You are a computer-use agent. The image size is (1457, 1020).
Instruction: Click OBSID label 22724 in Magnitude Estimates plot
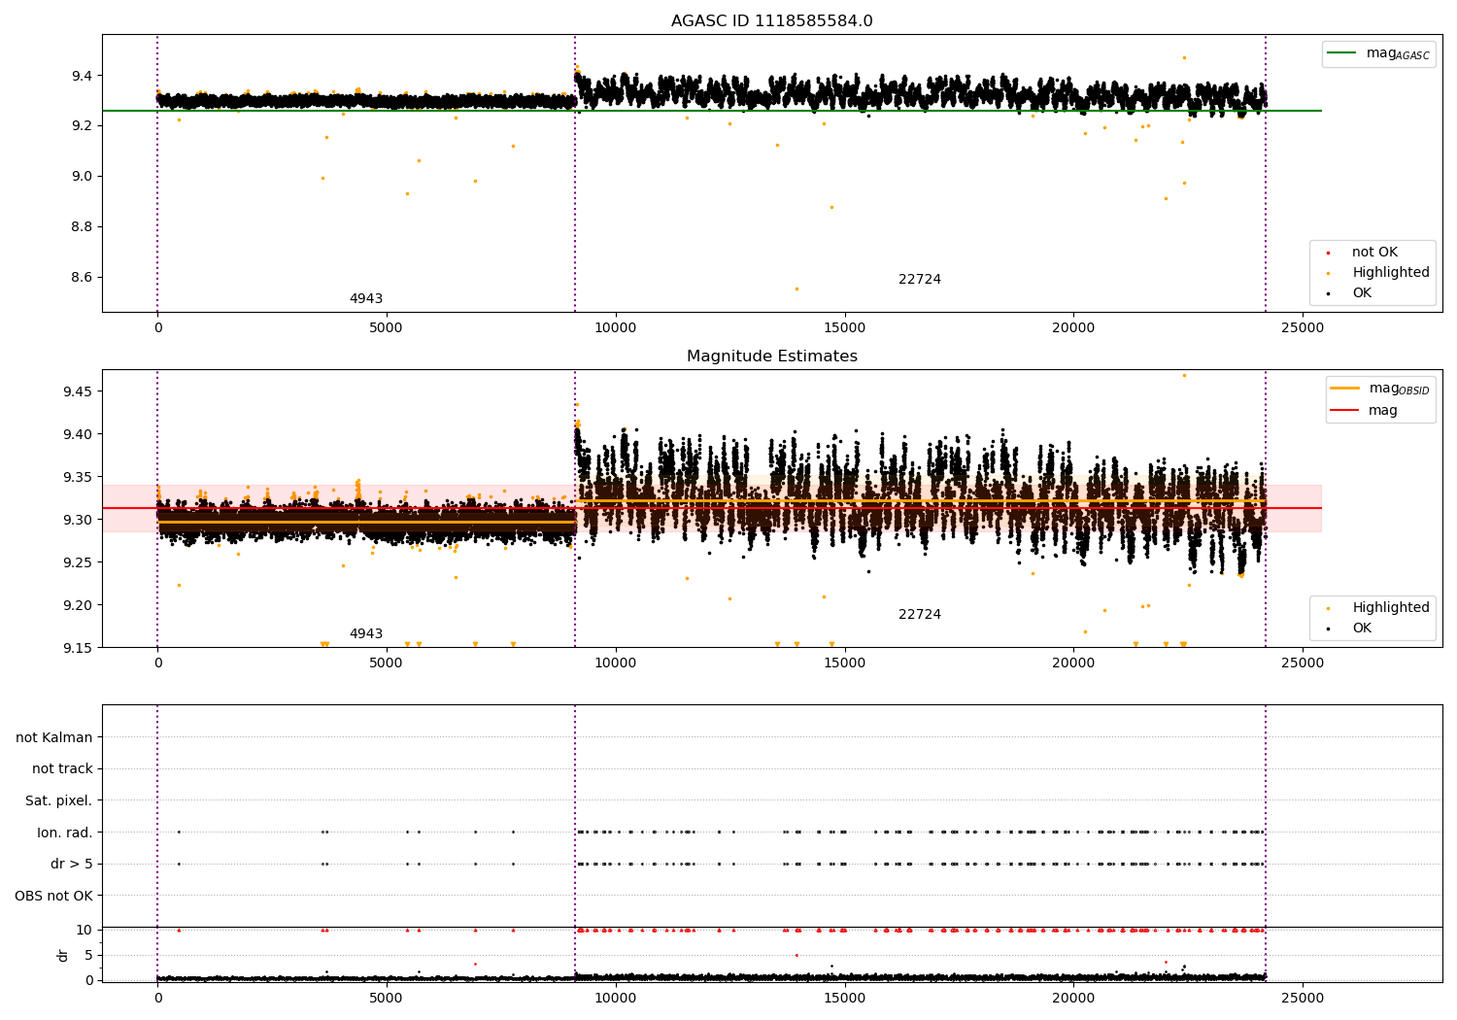pos(920,615)
